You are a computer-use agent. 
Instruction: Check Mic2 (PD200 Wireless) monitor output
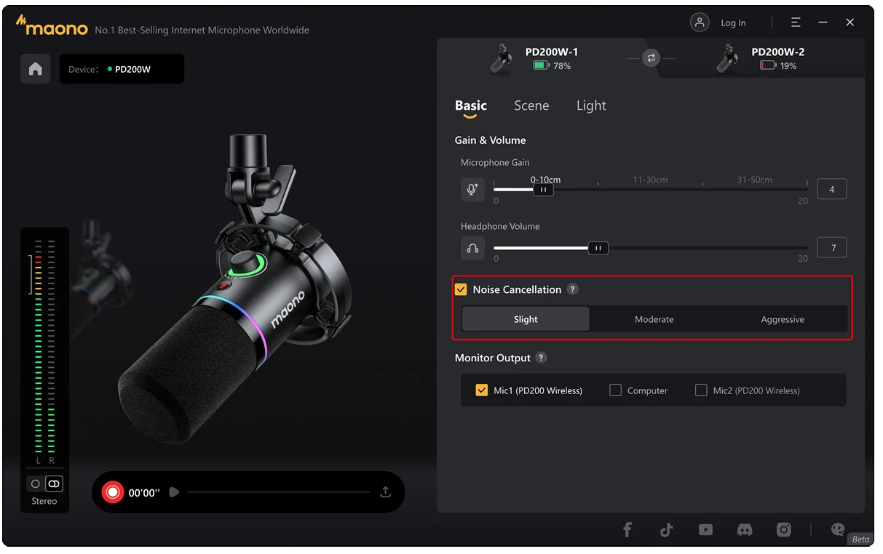[701, 390]
